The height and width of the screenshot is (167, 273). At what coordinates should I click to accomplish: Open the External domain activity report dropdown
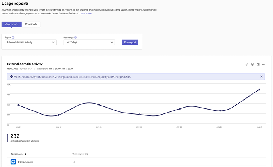click(31, 42)
